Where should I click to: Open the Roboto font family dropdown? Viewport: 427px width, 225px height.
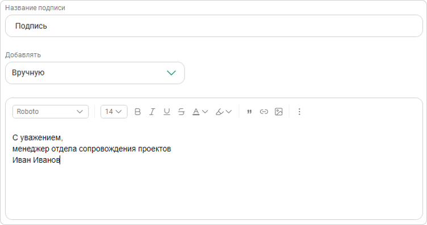tap(51, 112)
